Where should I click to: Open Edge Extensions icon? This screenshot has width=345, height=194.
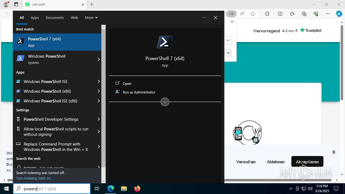tap(267, 14)
